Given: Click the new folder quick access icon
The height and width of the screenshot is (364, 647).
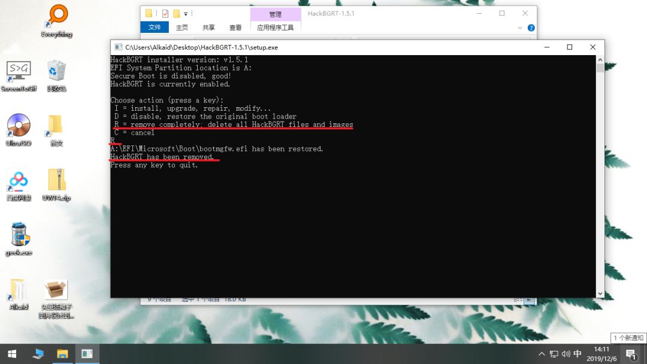Looking at the screenshot, I should click(177, 14).
